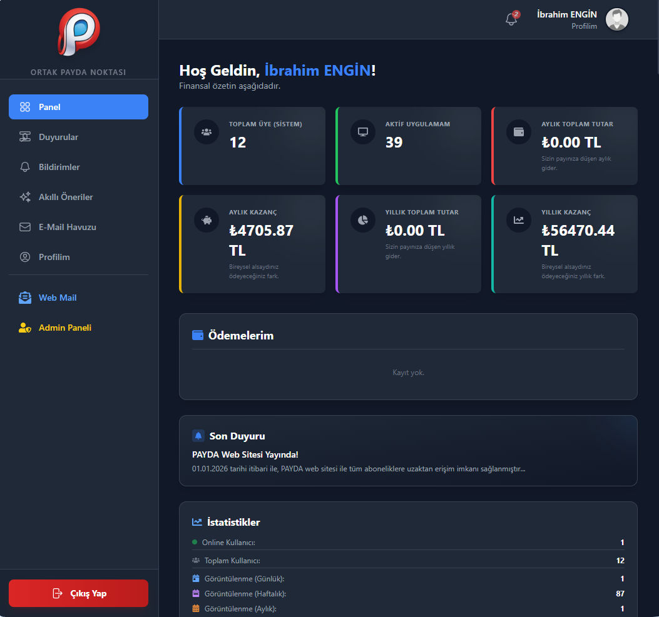
Task: Click the users icon on Toplam Üye card
Action: [207, 132]
